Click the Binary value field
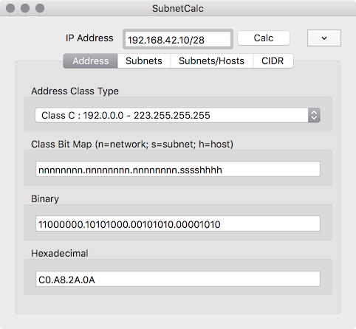The width and height of the screenshot is (356, 329). coord(178,224)
